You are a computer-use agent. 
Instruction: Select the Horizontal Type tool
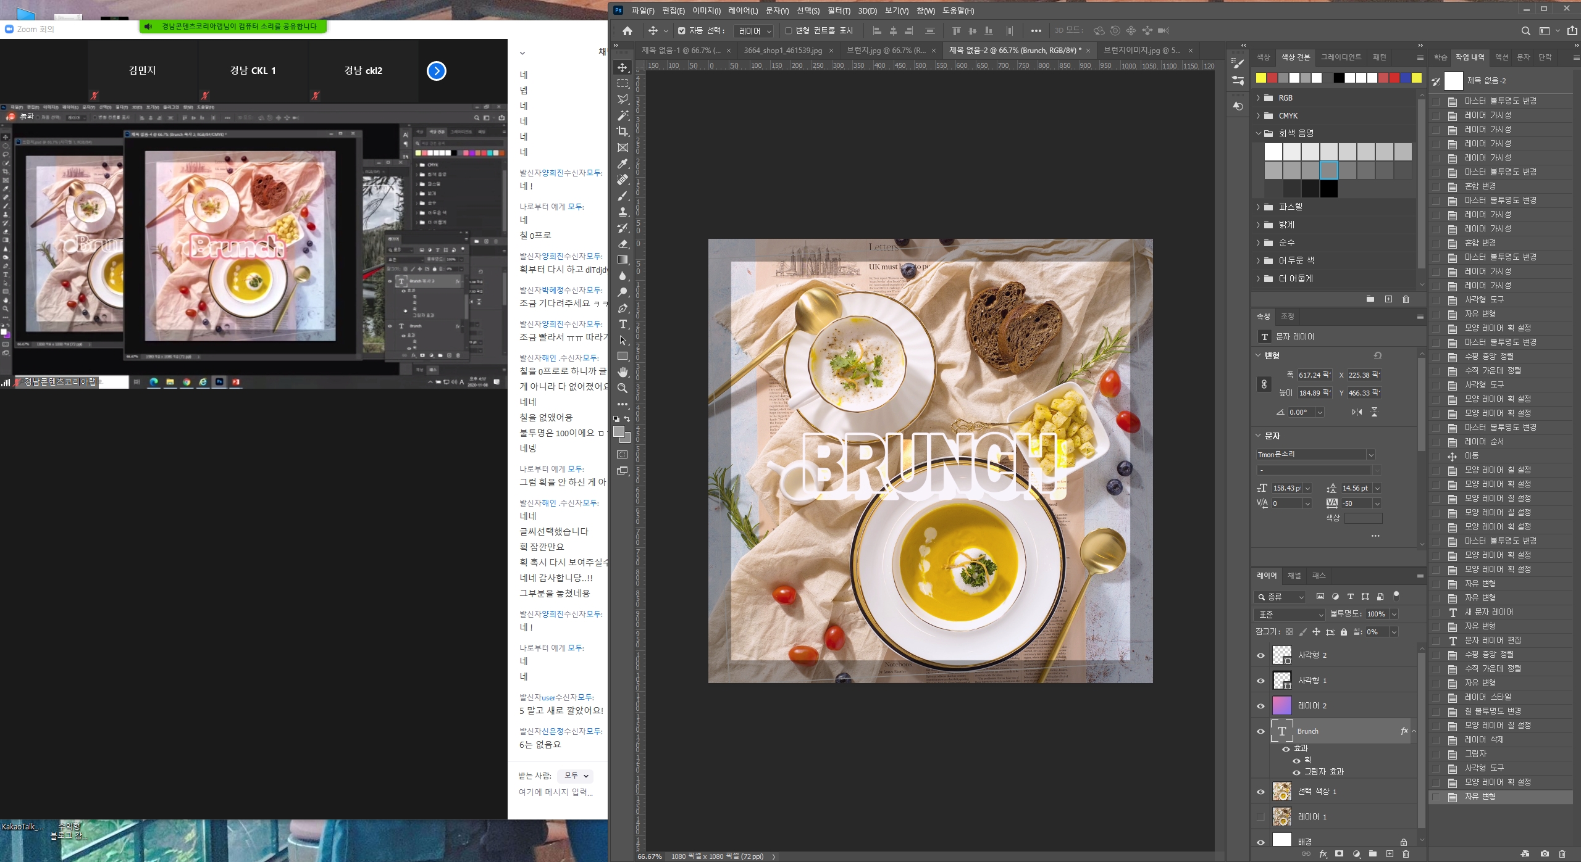point(623,324)
